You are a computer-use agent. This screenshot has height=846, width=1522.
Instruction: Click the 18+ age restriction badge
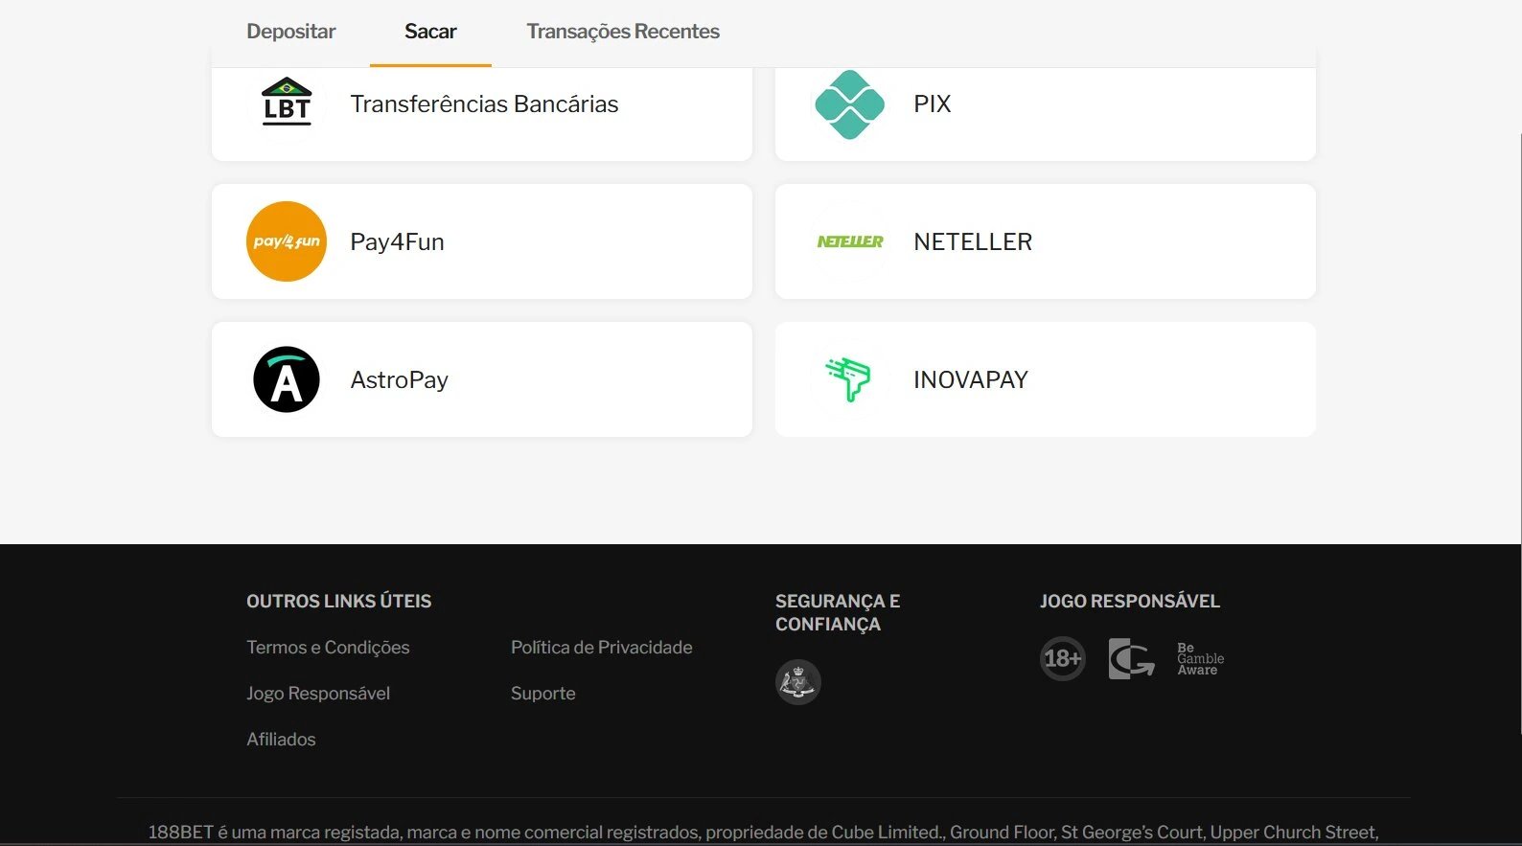[x=1063, y=659]
